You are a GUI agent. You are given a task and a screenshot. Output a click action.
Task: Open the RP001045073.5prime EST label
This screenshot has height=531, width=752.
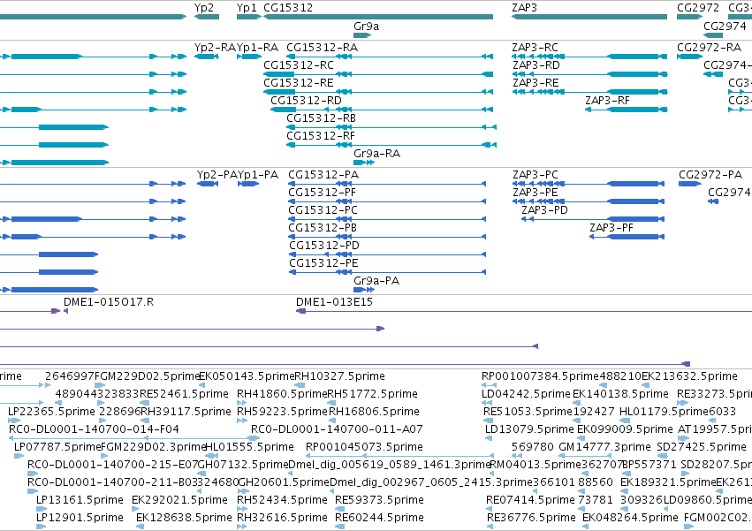pyautogui.click(x=364, y=448)
